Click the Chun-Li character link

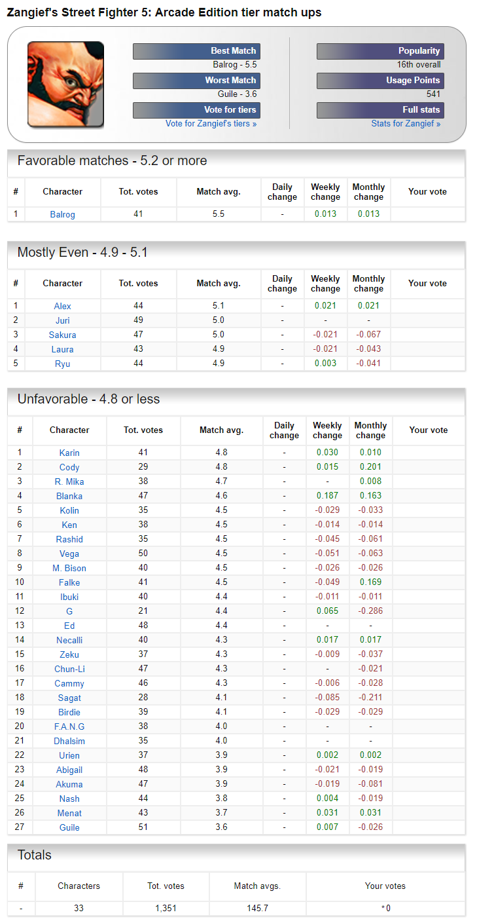tap(69, 669)
